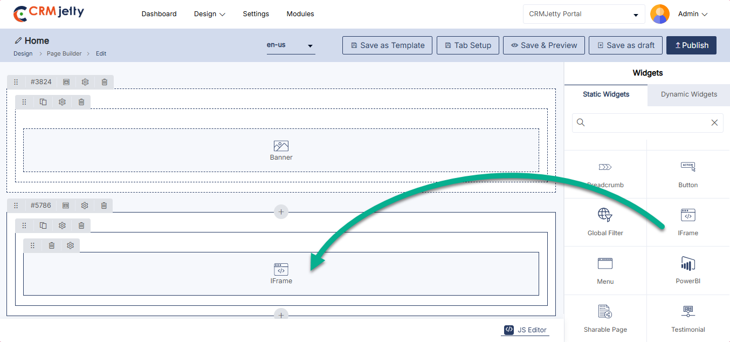The image size is (730, 342).
Task: Expand the CRMJetty Portal selector
Action: coord(583,14)
